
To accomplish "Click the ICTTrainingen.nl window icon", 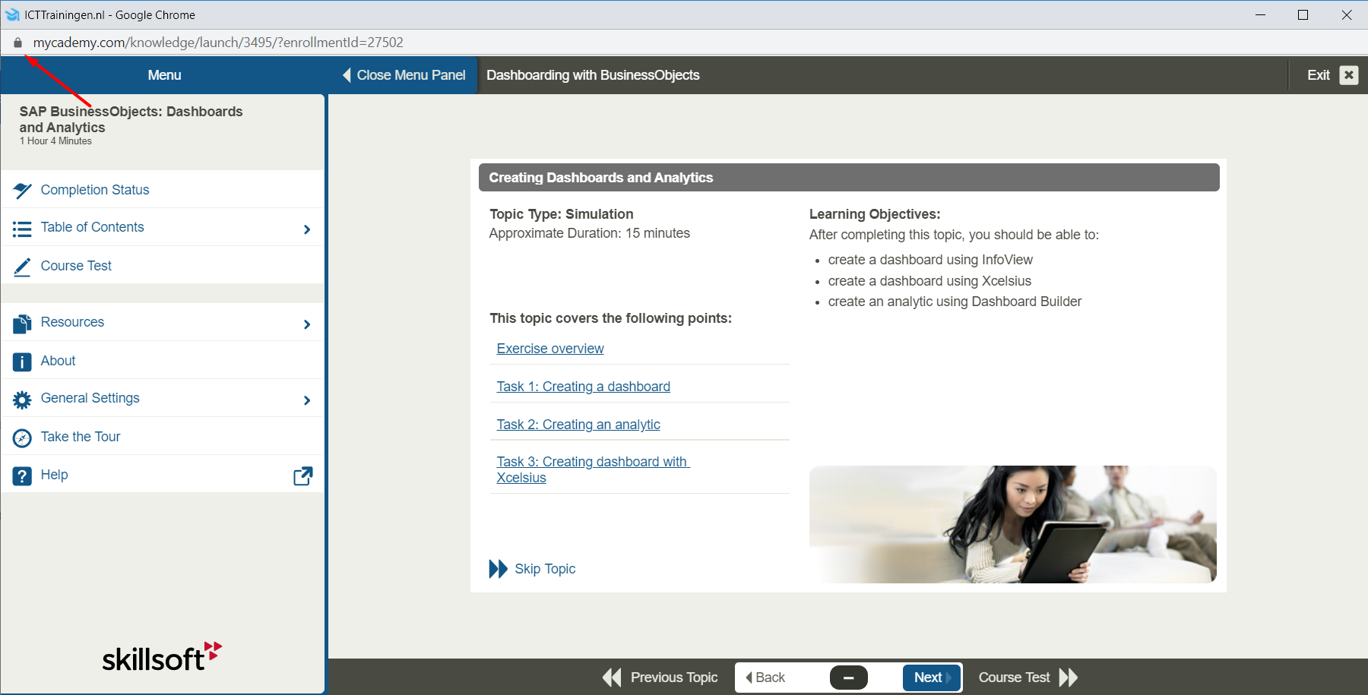I will tap(12, 14).
